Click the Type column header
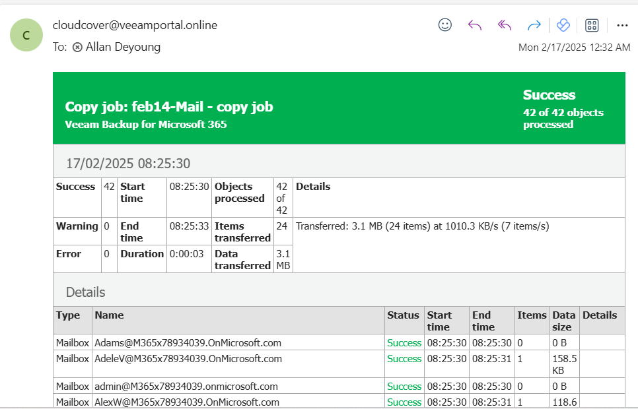638x409 pixels. point(68,315)
